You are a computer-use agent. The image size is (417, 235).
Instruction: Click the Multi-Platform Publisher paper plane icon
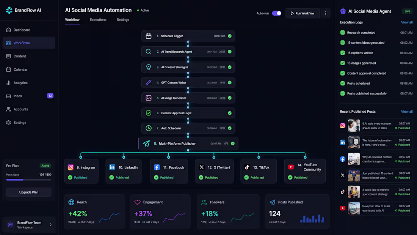[146, 144]
